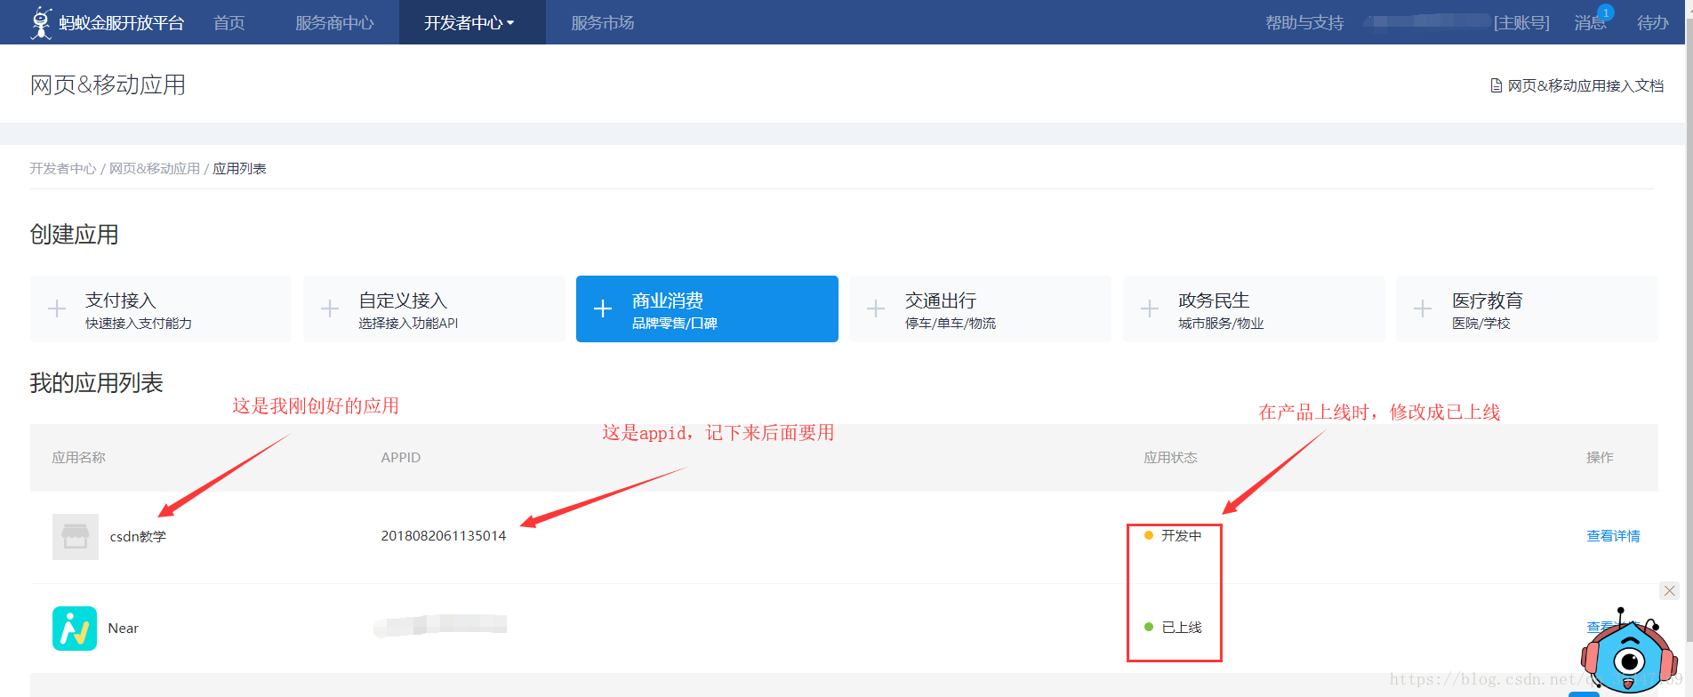
Task: Create an app with the 自定义接入 card
Action: click(434, 308)
